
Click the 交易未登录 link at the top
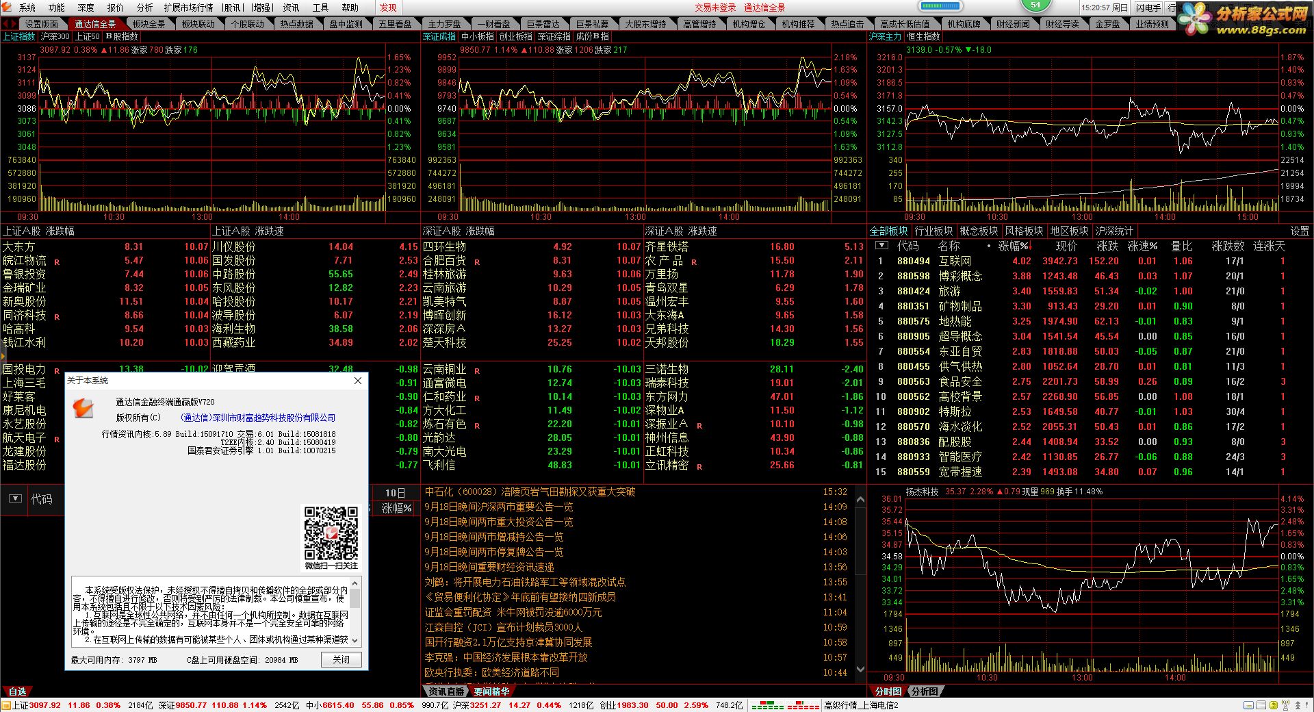click(715, 8)
